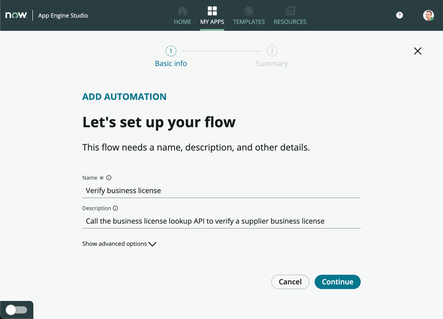This screenshot has width=443, height=319.
Task: Open the user profile avatar
Action: pyautogui.click(x=428, y=15)
